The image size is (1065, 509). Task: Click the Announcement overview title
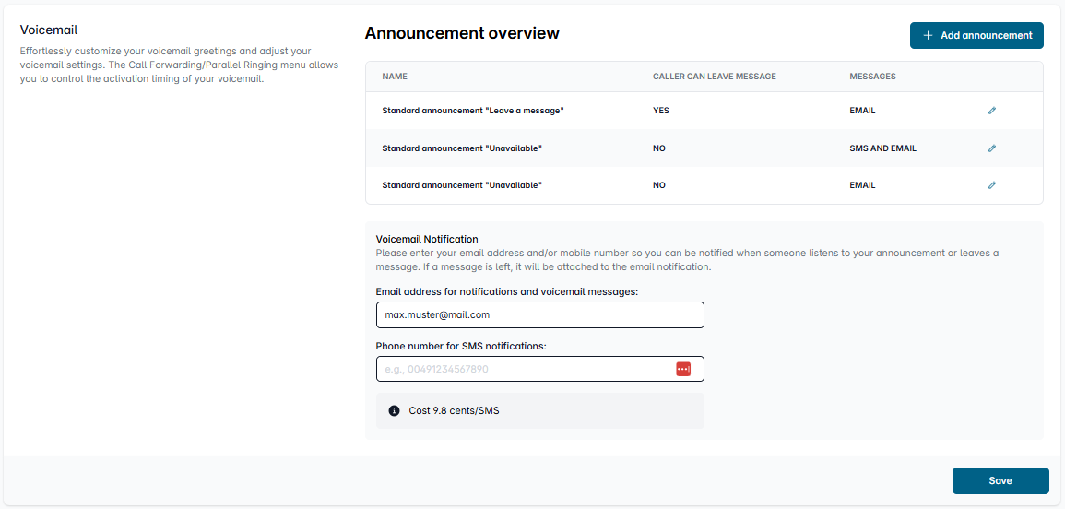click(x=462, y=33)
